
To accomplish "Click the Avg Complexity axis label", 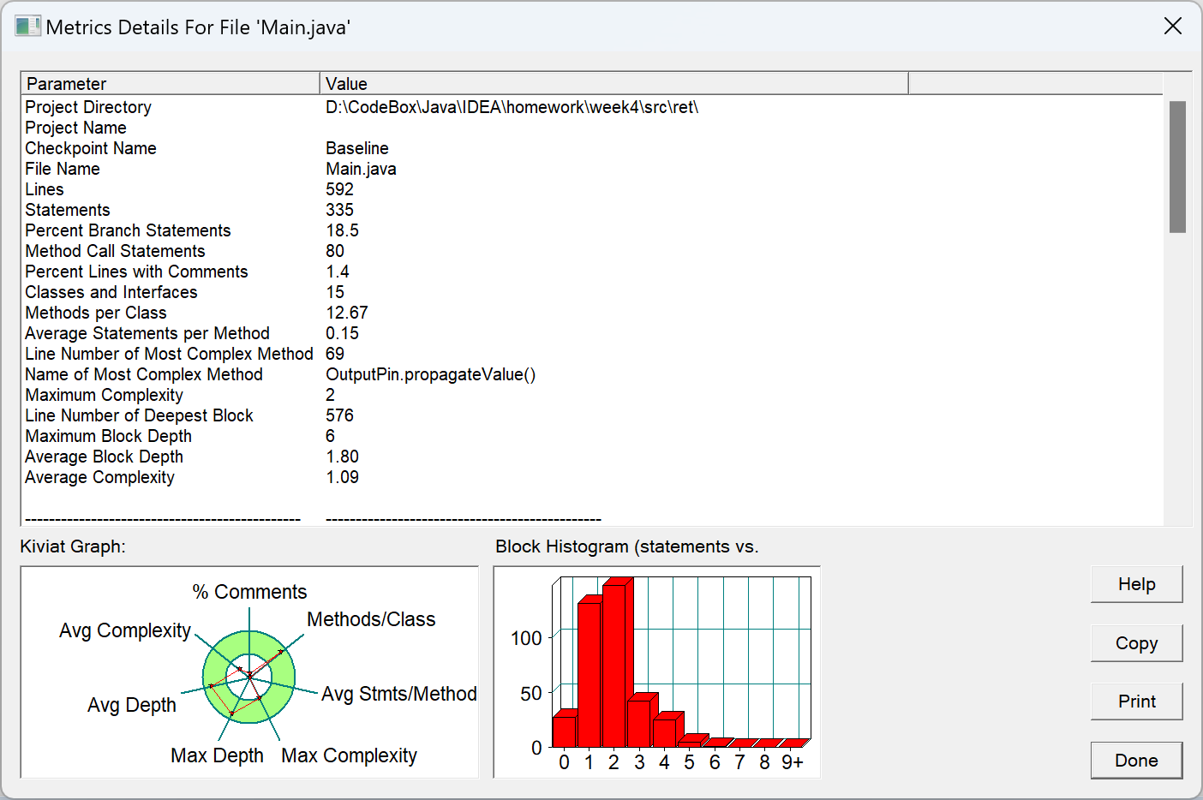I will pyautogui.click(x=125, y=630).
